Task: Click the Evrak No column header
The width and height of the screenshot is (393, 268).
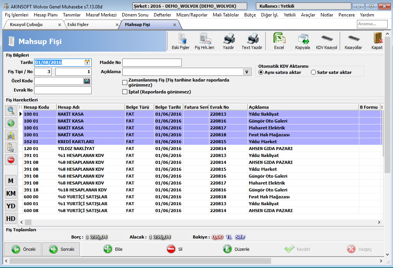Action: [229, 107]
